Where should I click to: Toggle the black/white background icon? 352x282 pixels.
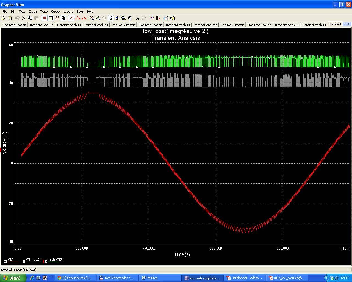[x=63, y=18]
